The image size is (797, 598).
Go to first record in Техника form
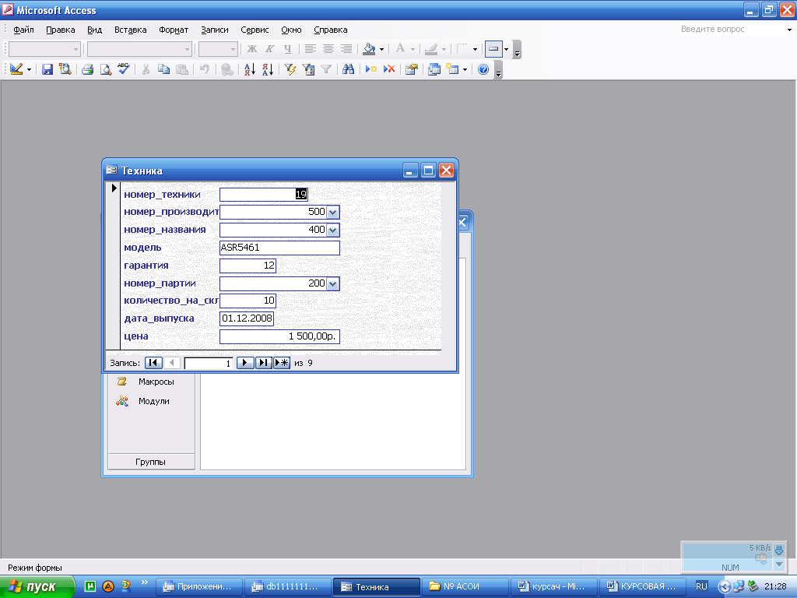pos(153,363)
